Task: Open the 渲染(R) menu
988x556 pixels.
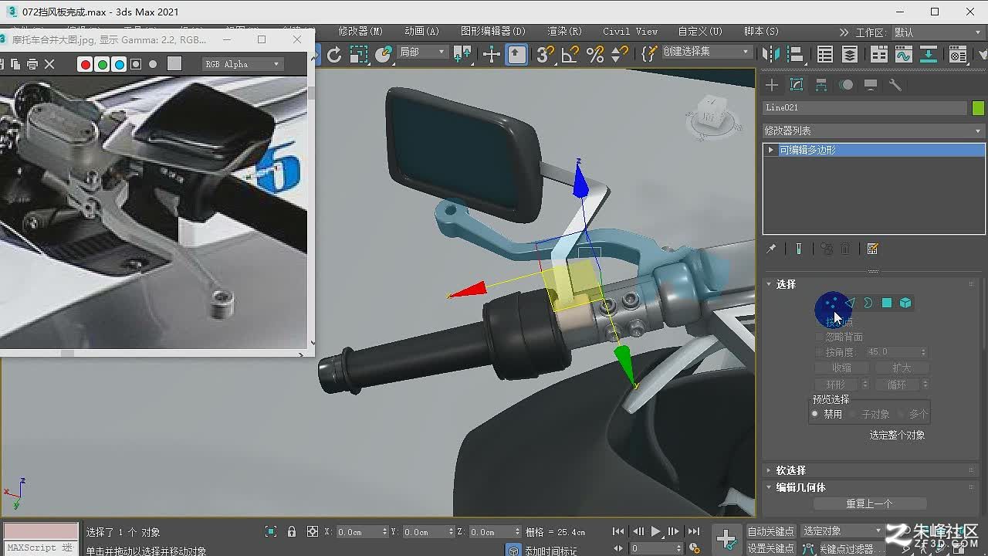Action: pyautogui.click(x=564, y=32)
